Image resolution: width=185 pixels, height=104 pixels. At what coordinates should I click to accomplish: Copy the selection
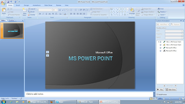click(10, 12)
